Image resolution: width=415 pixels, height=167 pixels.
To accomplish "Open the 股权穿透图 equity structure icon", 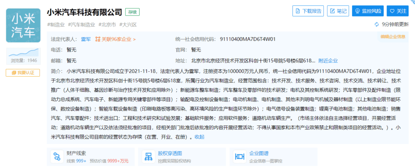I will (x=148, y=157).
